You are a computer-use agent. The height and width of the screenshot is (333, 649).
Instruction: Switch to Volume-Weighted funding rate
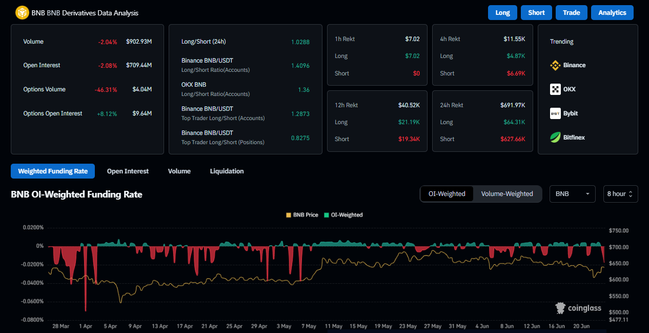coord(507,194)
